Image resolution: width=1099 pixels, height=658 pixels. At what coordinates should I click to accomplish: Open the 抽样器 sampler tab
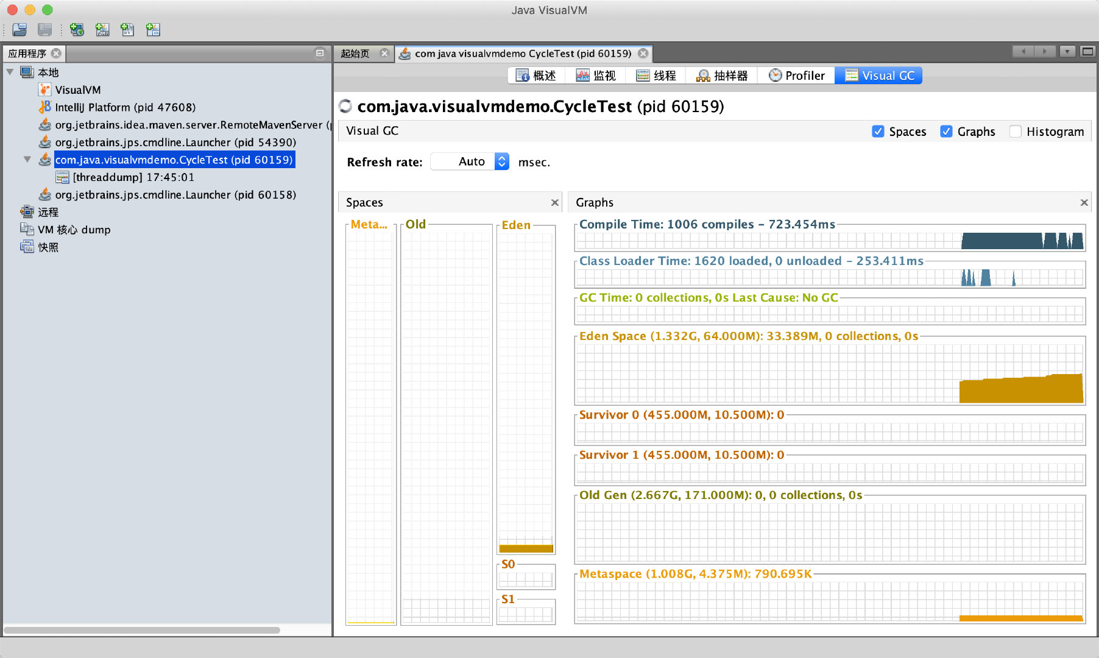click(x=722, y=76)
